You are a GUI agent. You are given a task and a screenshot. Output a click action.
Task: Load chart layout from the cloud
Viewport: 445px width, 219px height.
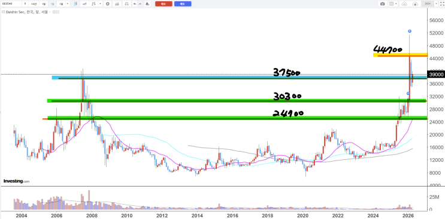(404, 4)
